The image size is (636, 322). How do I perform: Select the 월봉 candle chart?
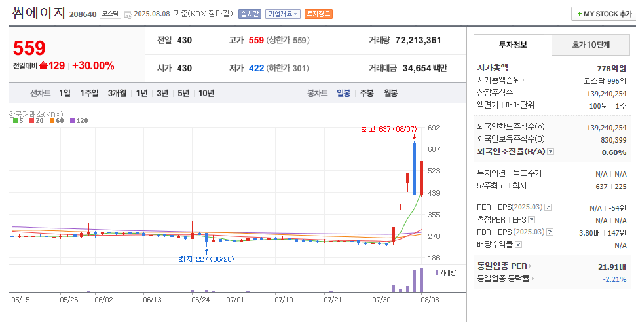pyautogui.click(x=391, y=94)
